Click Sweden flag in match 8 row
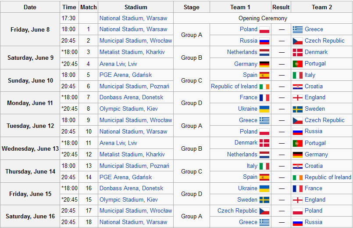This screenshot has height=228, width=353. 298,109
